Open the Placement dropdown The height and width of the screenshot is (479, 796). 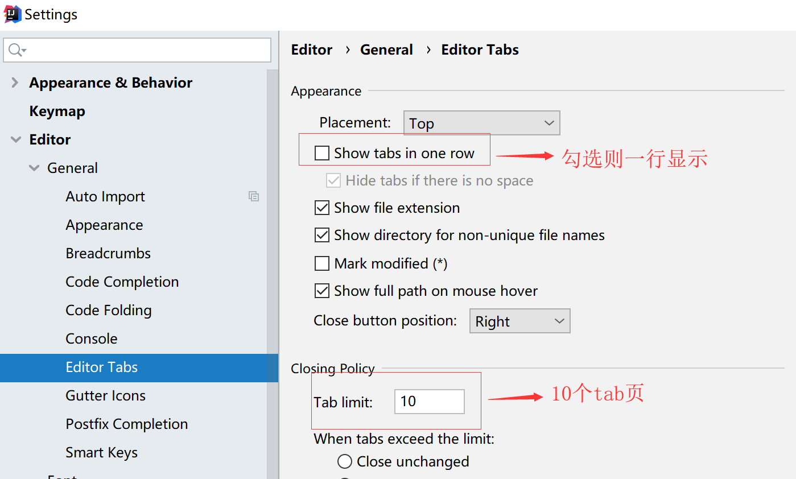point(481,123)
